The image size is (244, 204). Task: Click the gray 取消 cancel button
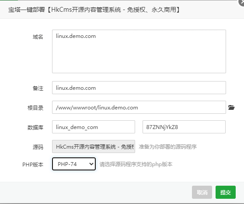click(x=202, y=192)
